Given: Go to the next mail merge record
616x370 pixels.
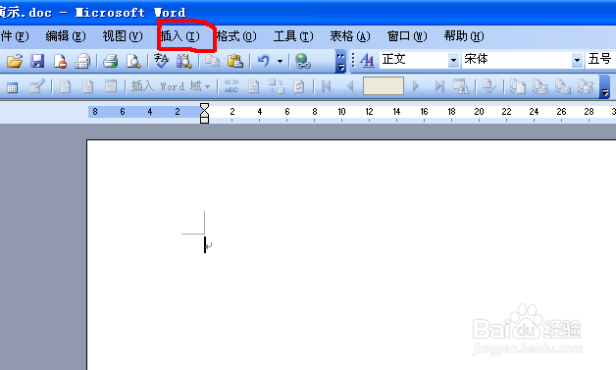Looking at the screenshot, I should point(416,86).
